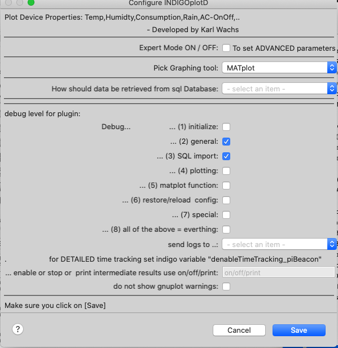Check the (1) initialize debug box
This screenshot has height=348, width=338.
(226, 127)
